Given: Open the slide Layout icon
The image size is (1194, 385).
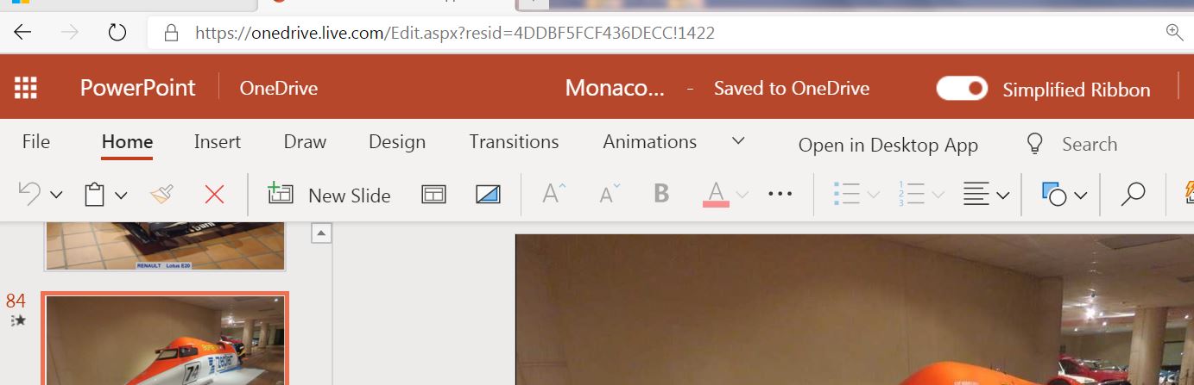Looking at the screenshot, I should point(433,195).
